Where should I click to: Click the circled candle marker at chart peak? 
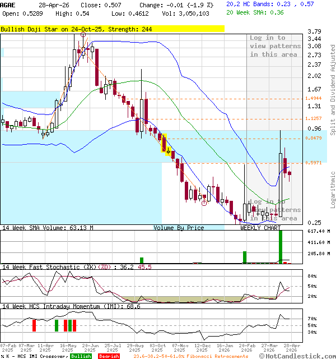83,35
